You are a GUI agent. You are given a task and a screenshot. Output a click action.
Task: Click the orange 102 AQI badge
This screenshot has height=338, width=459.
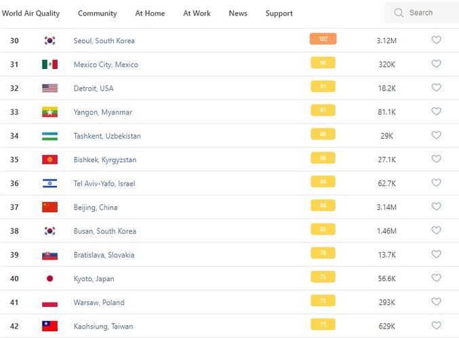(x=323, y=39)
